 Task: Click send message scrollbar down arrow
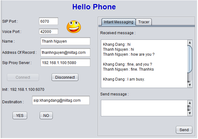click(x=190, y=114)
